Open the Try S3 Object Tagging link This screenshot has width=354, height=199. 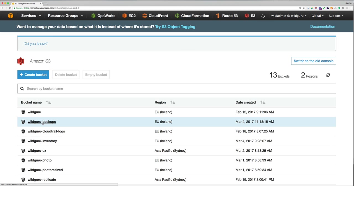[x=175, y=27]
